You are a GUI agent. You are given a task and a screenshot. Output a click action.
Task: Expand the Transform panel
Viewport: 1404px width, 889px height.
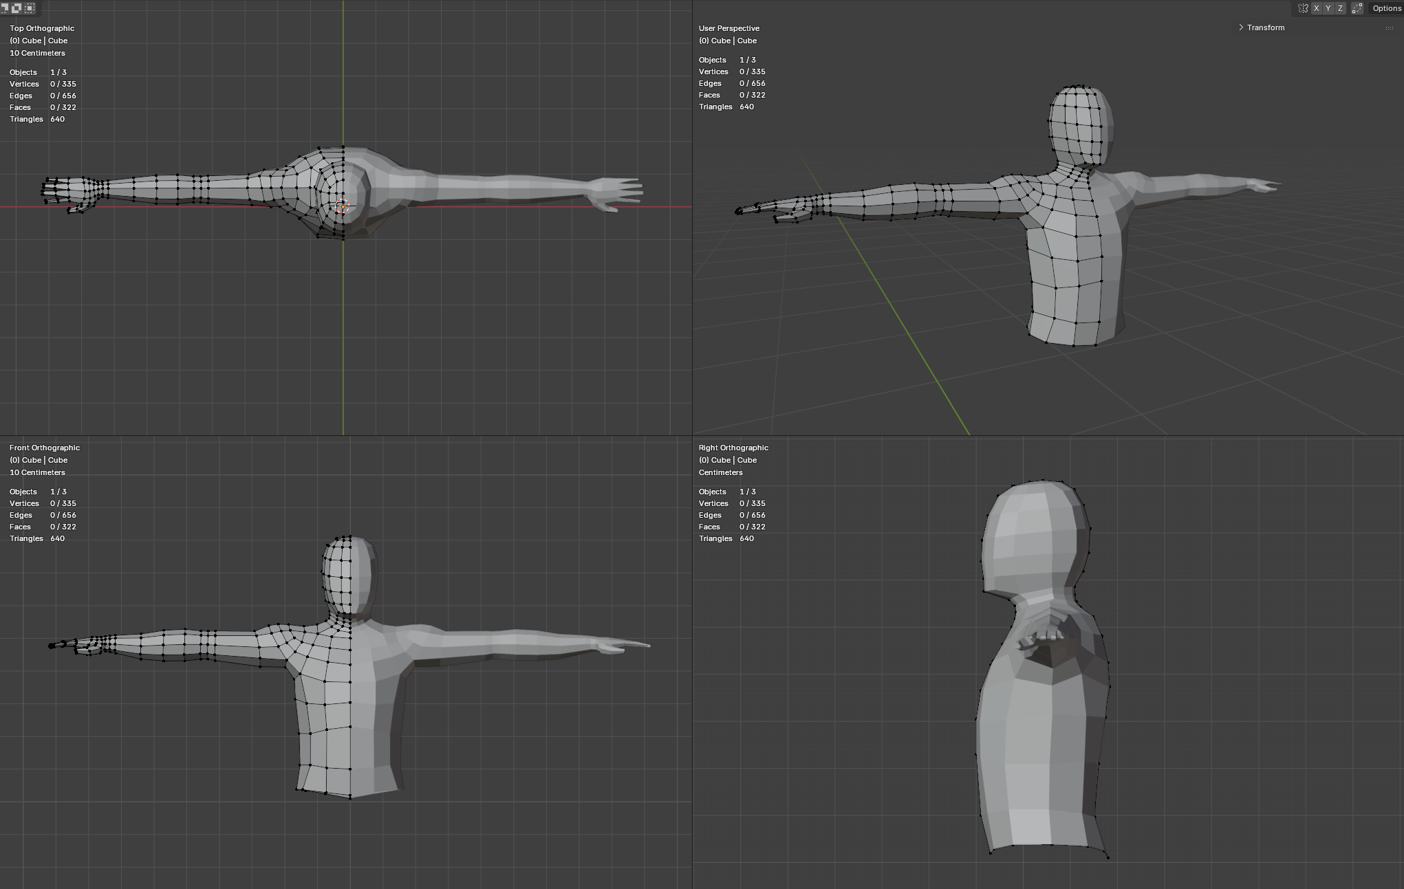(x=1265, y=28)
